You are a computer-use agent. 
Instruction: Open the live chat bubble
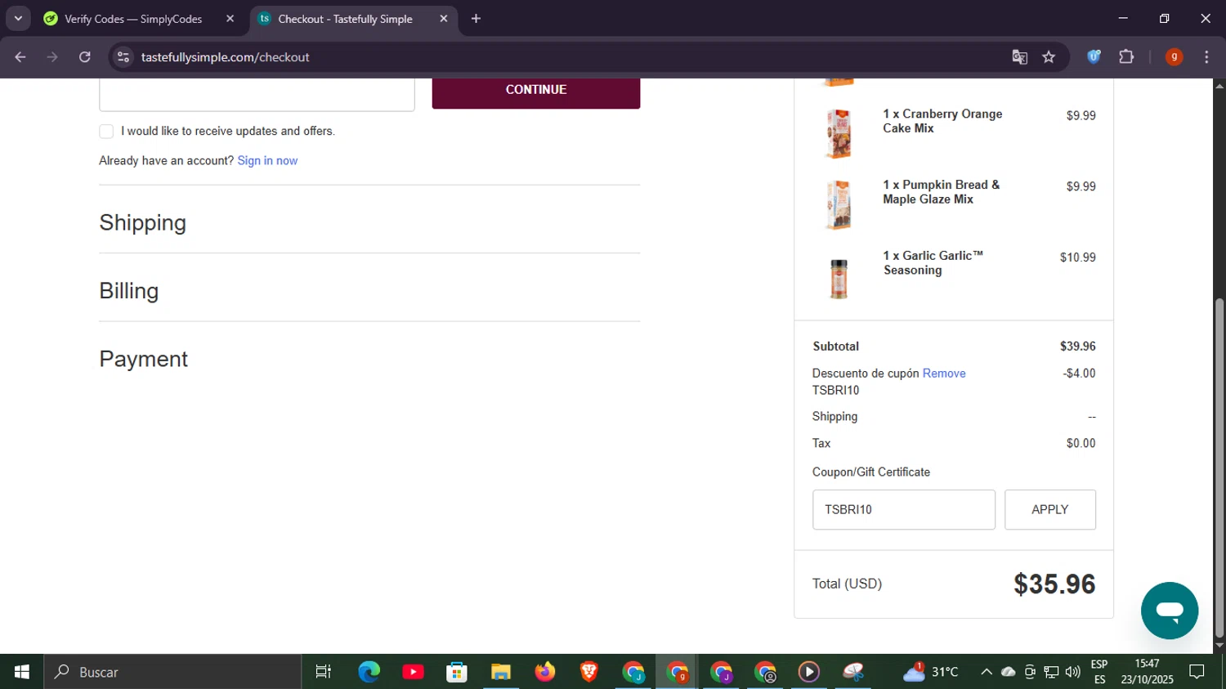point(1170,611)
